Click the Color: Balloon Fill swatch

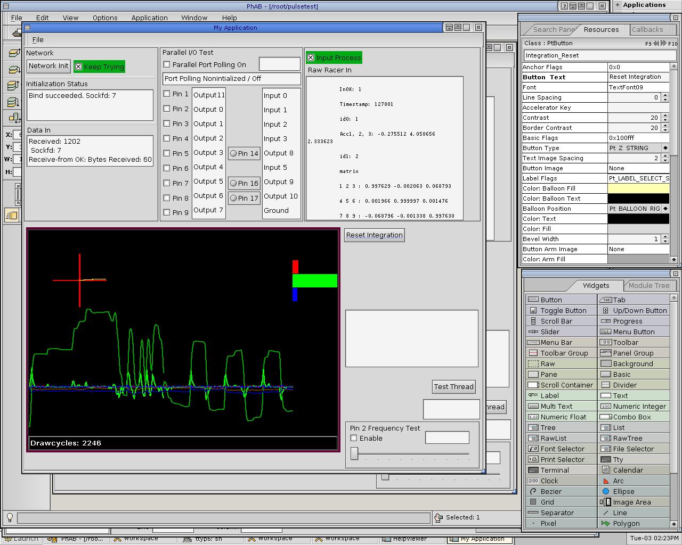638,188
